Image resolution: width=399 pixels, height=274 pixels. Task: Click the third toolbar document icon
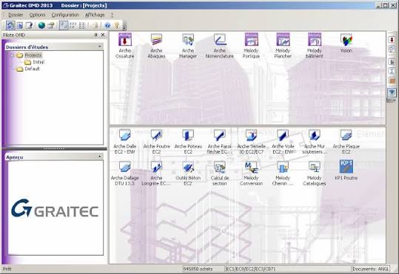coord(29,25)
